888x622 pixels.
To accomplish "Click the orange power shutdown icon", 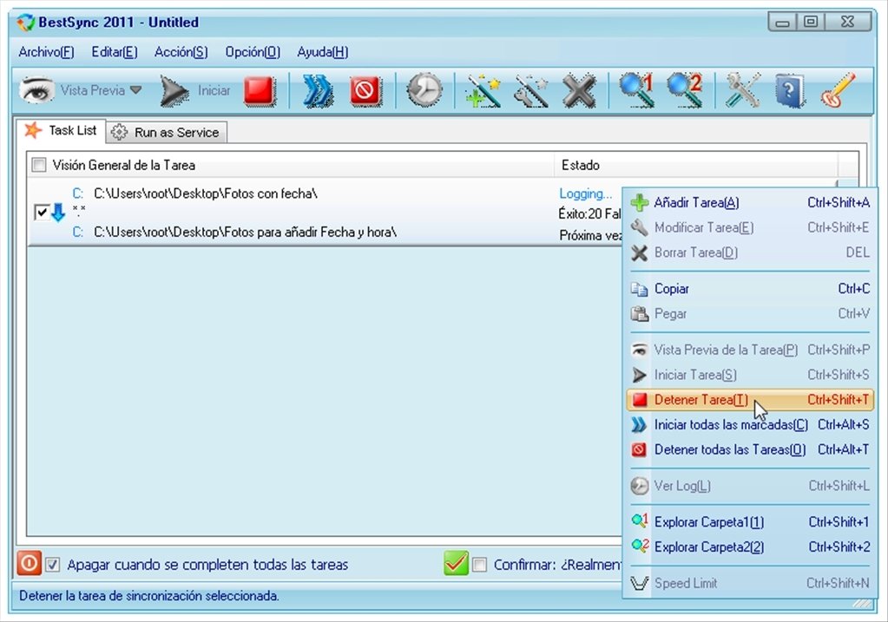I will point(29,564).
